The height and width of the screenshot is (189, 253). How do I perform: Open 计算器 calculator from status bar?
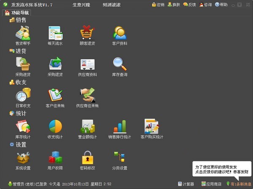pos(186,184)
